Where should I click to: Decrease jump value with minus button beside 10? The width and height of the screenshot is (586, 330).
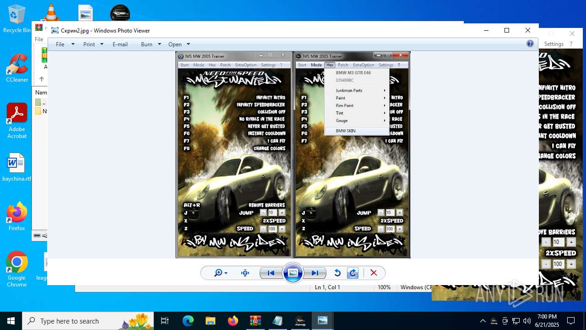point(546,242)
